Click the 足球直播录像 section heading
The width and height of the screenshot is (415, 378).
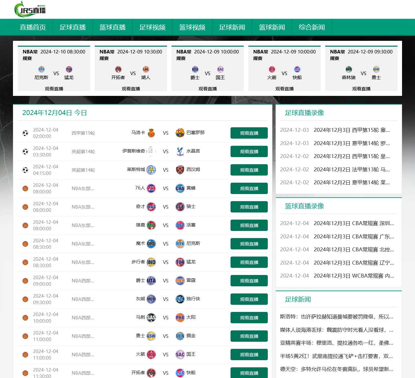304,113
